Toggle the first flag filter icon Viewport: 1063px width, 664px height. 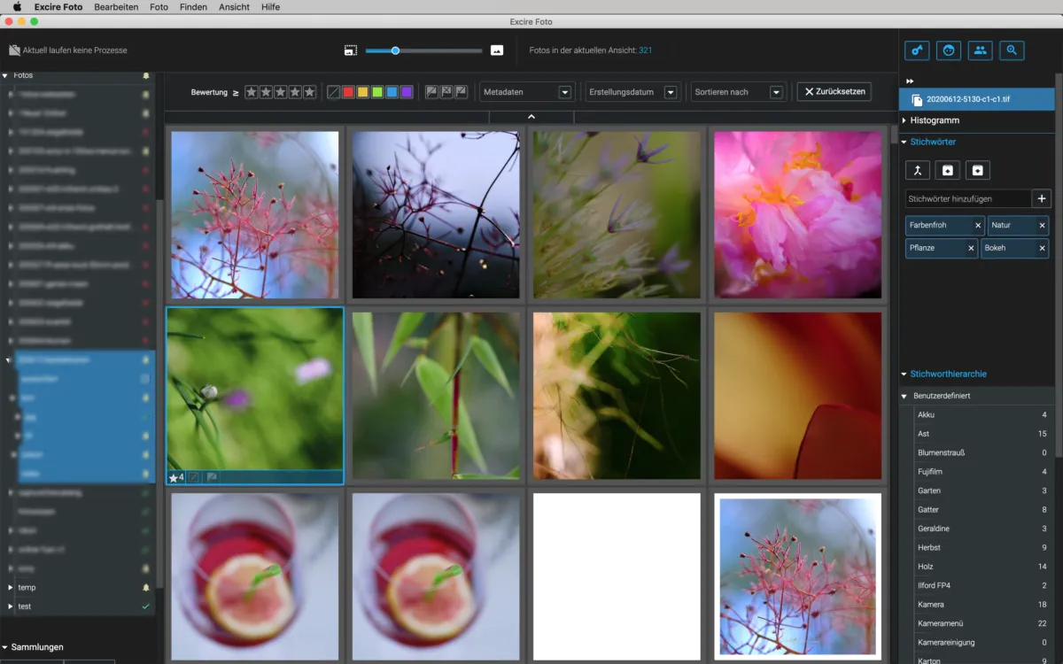[431, 92]
